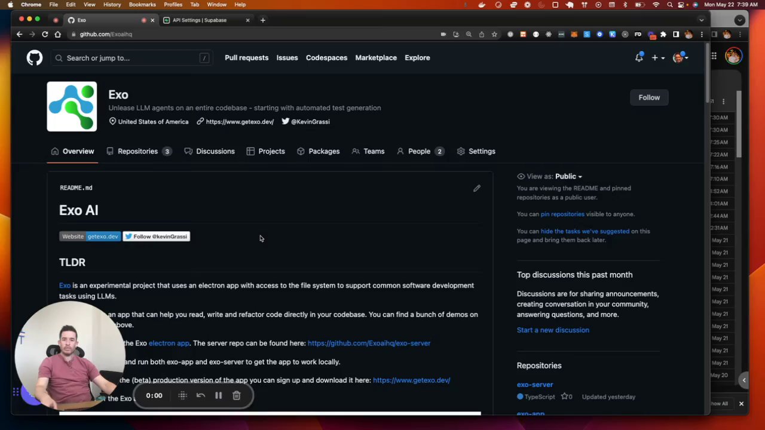Pause the screen recording
Viewport: 765px width, 430px height.
(219, 395)
